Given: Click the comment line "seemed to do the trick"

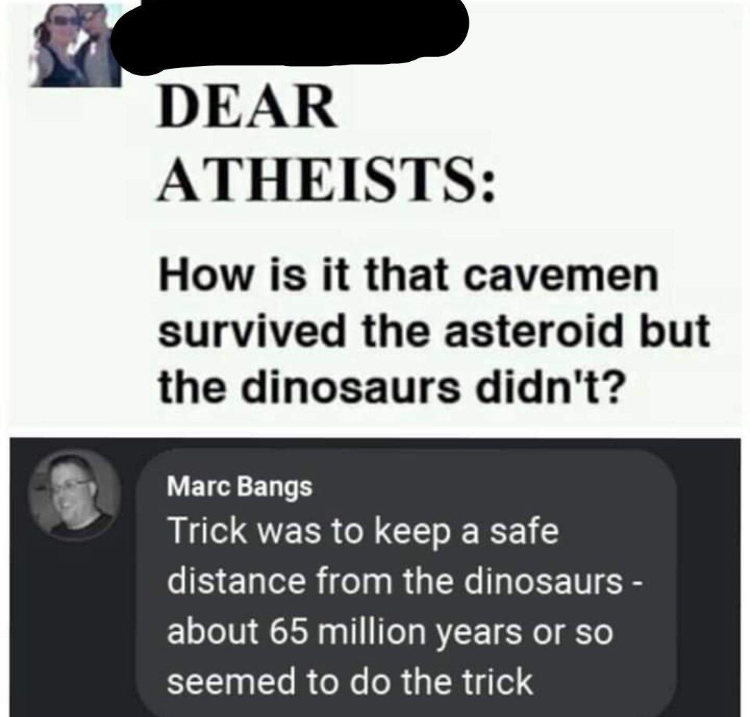Looking at the screenshot, I should coord(349,682).
